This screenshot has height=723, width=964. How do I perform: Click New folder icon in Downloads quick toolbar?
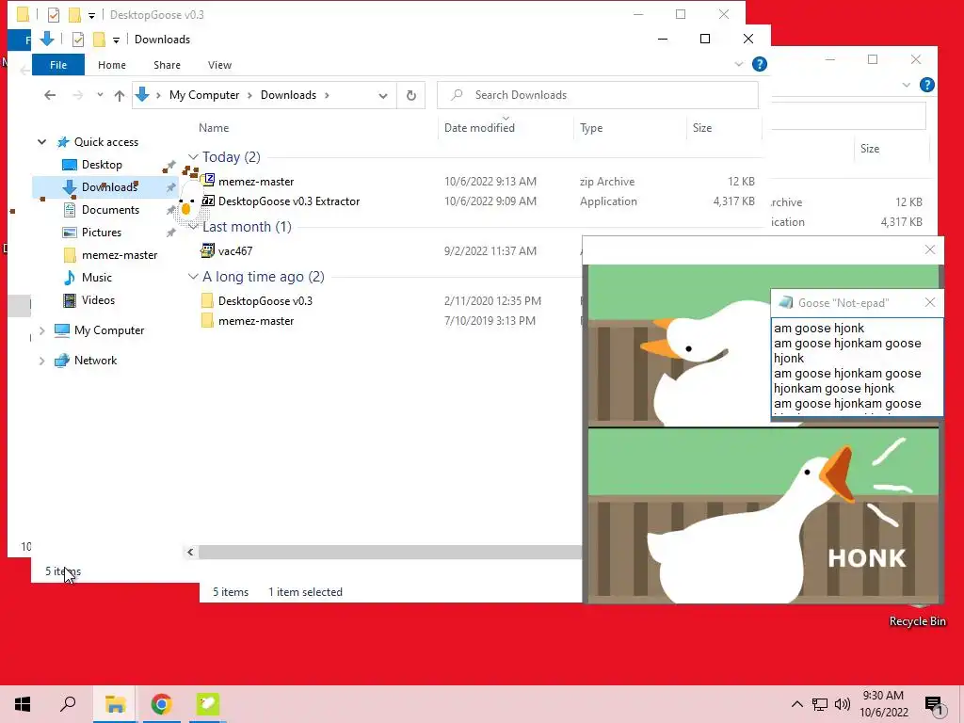point(99,40)
